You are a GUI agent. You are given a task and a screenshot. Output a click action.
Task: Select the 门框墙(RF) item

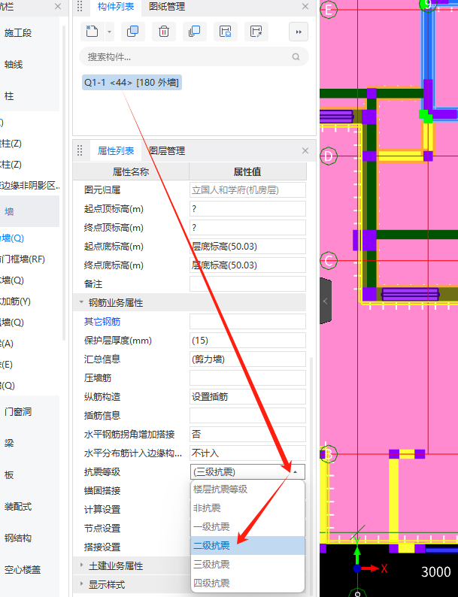click(23, 259)
